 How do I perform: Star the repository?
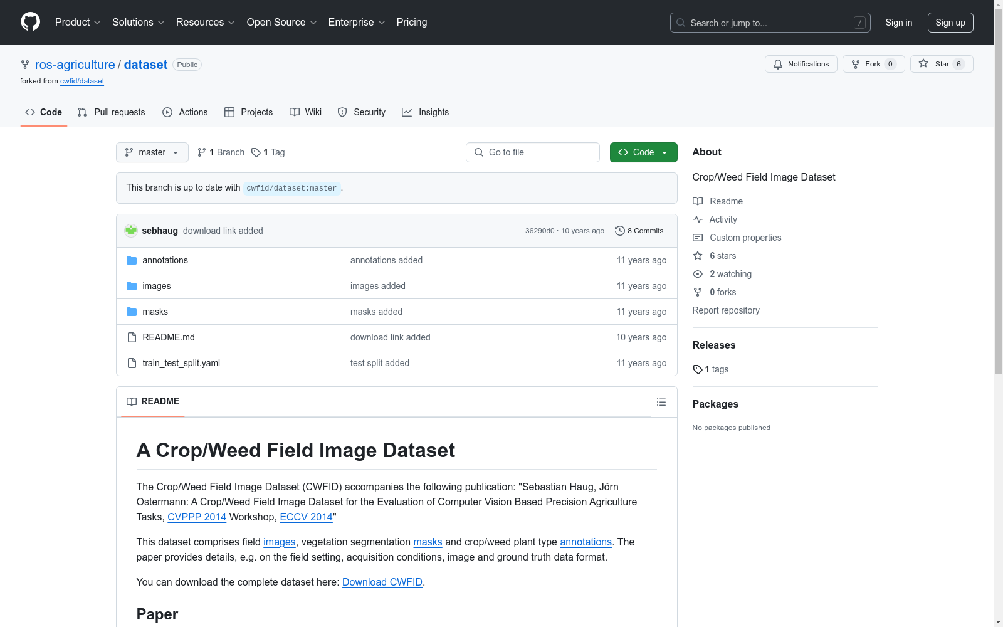pos(942,64)
